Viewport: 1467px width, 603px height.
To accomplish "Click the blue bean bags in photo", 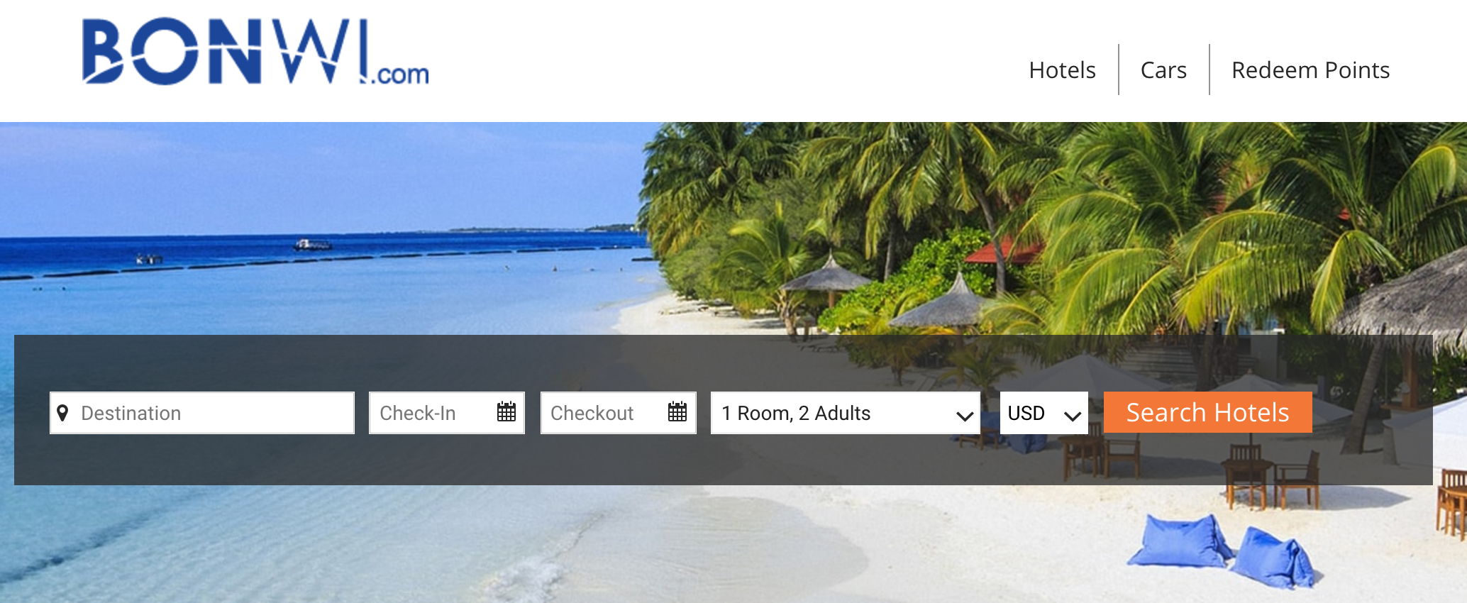I will pos(1220,550).
